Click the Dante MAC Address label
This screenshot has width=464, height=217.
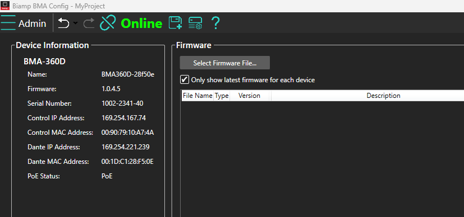tap(58, 162)
